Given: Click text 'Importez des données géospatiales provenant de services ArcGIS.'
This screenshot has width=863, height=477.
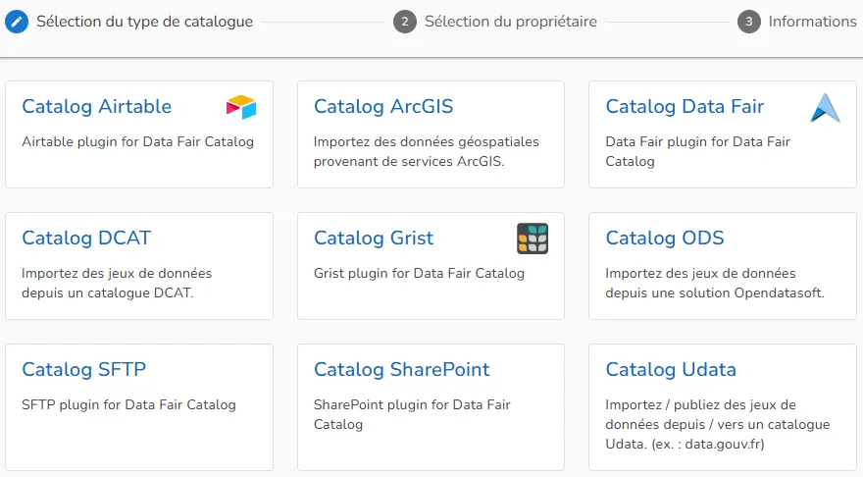Looking at the screenshot, I should pos(427,151).
